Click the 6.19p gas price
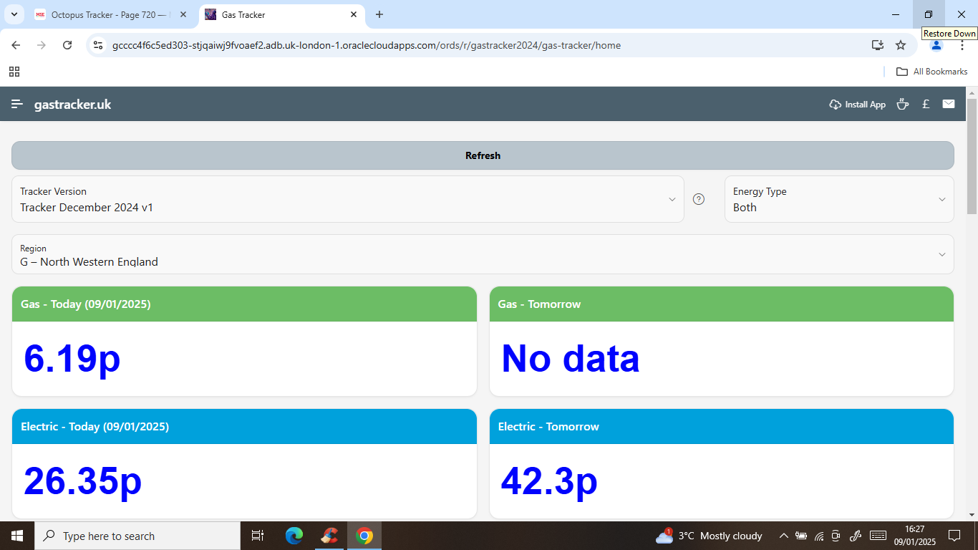The image size is (978, 550). tap(72, 358)
